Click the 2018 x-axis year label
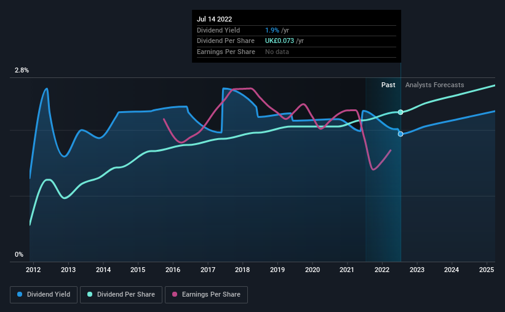 click(242, 270)
